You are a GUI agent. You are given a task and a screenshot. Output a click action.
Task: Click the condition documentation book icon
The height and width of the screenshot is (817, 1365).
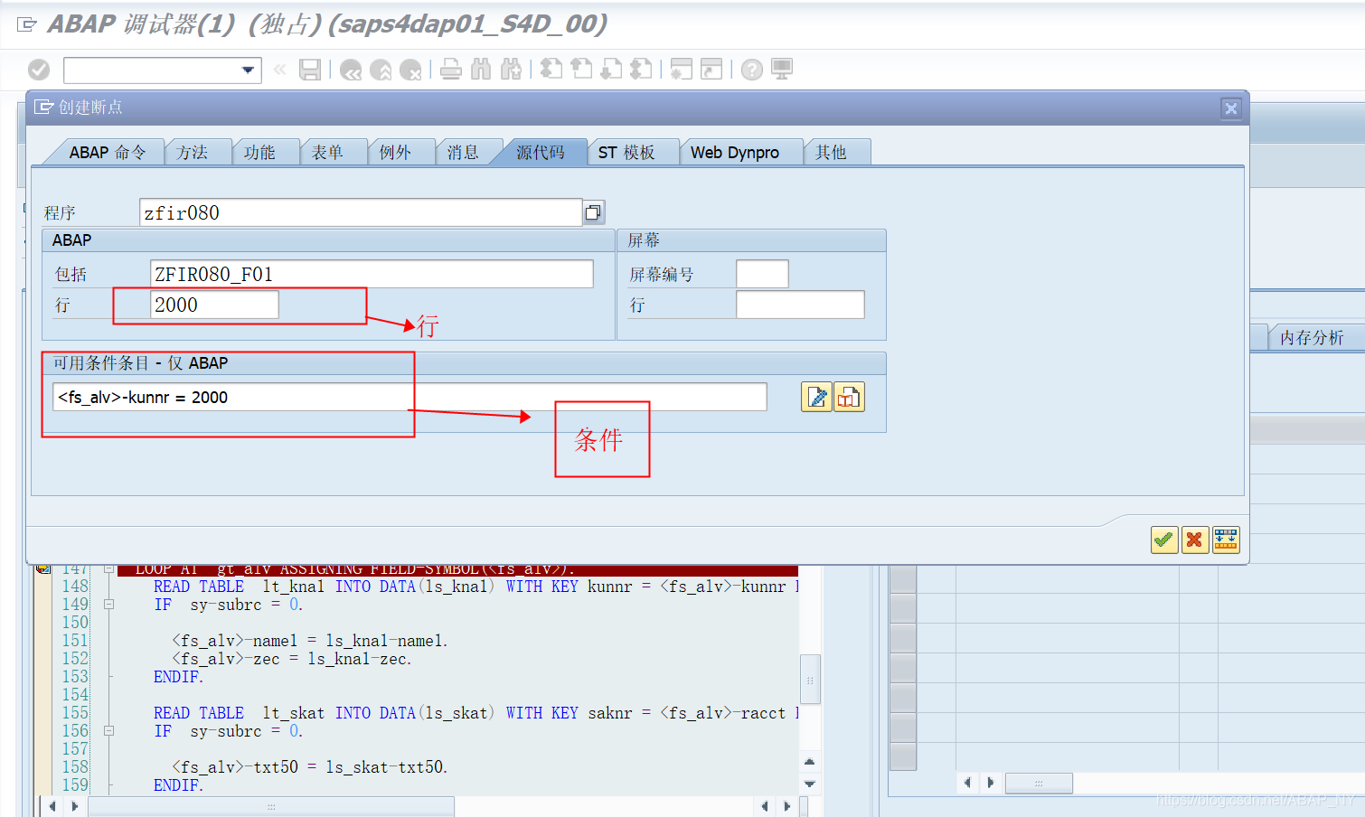pos(849,397)
